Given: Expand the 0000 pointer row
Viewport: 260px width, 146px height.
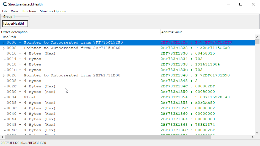Looking at the screenshot, I should pyautogui.click(x=4, y=43).
